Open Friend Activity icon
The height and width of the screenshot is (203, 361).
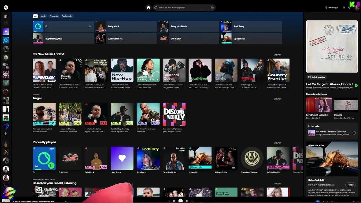[349, 8]
